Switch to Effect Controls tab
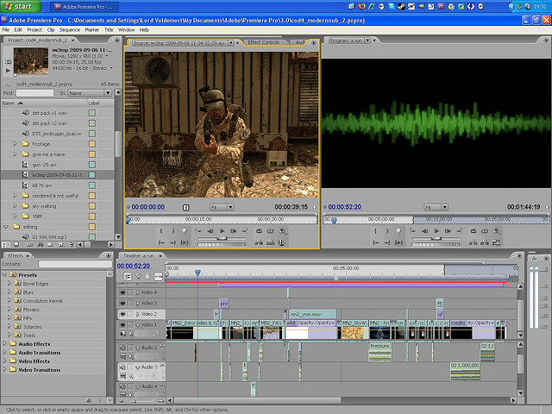Image resolution: width=552 pixels, height=414 pixels. click(x=264, y=42)
